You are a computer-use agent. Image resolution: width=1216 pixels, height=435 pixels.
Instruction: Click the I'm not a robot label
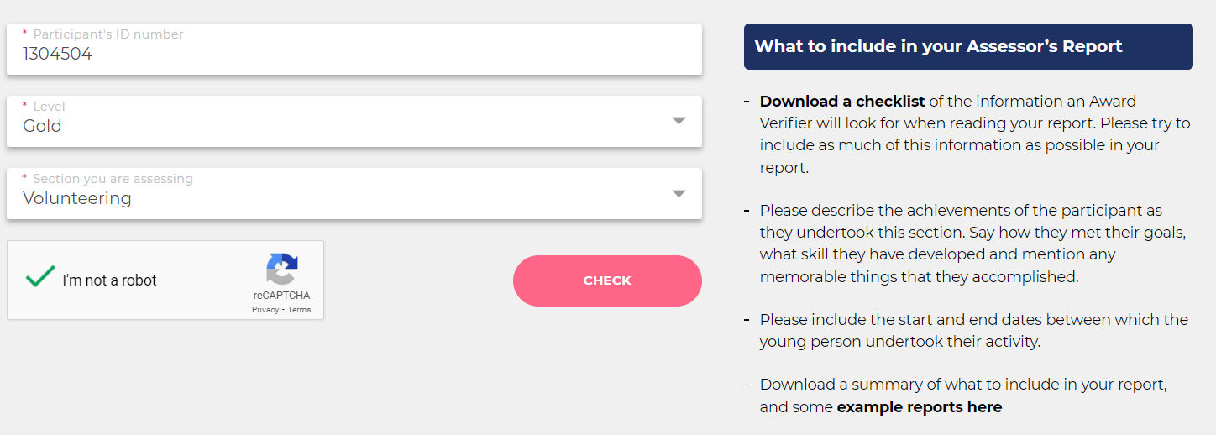(109, 280)
